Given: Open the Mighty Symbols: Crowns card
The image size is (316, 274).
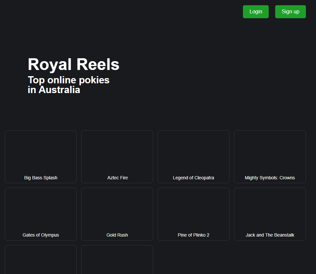Looking at the screenshot, I should pyautogui.click(x=270, y=157).
